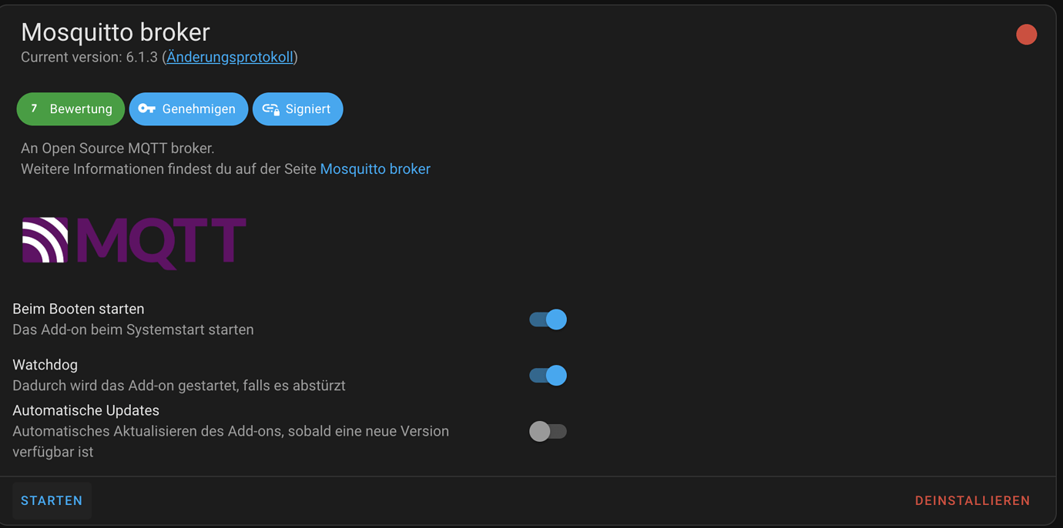The height and width of the screenshot is (528, 1063).
Task: Disable the Beim Booten starten toggle
Action: (x=547, y=319)
